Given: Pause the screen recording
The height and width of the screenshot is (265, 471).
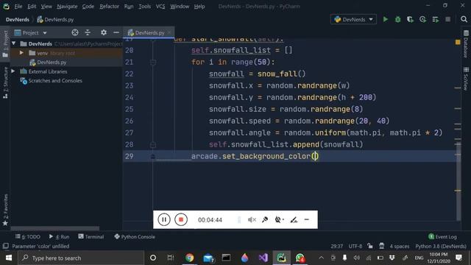Looking at the screenshot, I should pyautogui.click(x=164, y=219).
